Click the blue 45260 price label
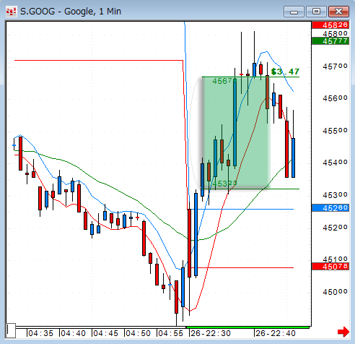This screenshot has width=355, height=344. 330,208
